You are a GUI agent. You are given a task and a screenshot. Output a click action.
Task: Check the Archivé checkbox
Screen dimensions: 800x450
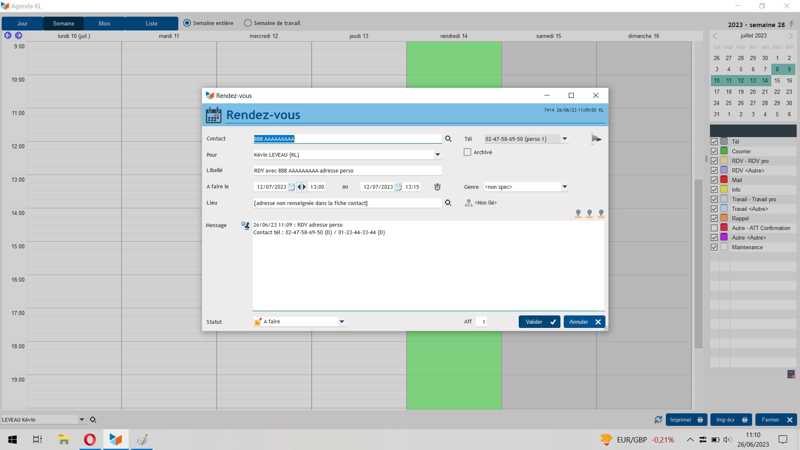(467, 152)
